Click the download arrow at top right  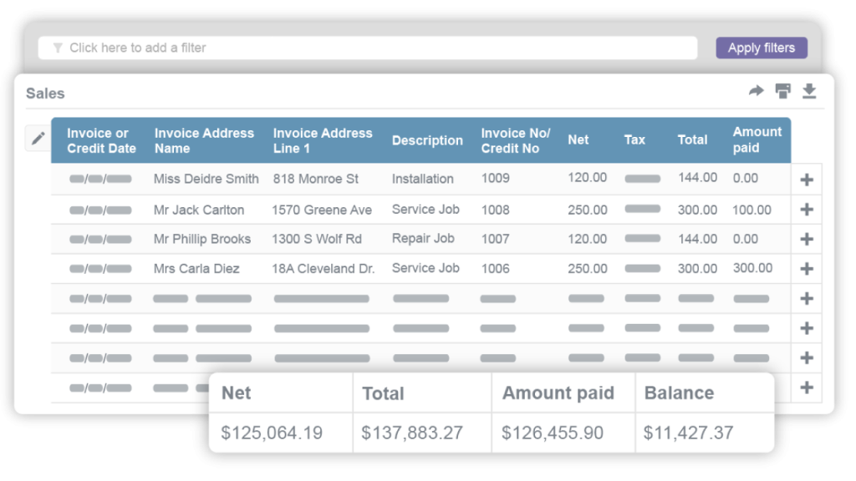click(x=809, y=90)
